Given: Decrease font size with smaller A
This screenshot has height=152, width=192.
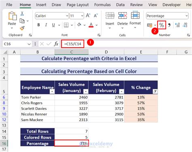Looking at the screenshot, I should coord(96,16).
